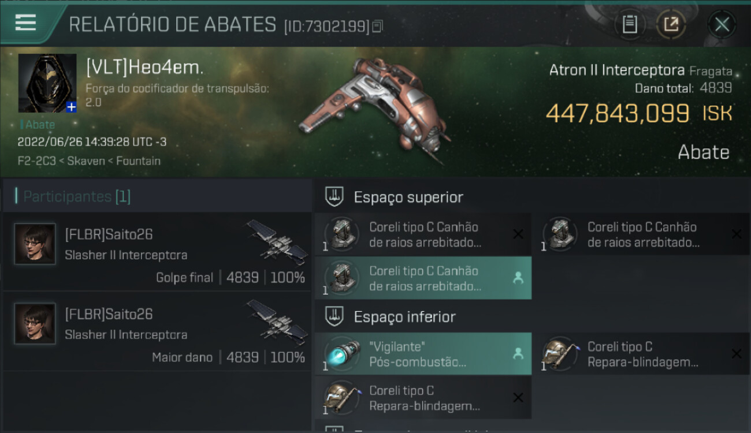The height and width of the screenshot is (433, 751).
Task: Open the Heo4em pilot portrait
Action: coord(47,83)
